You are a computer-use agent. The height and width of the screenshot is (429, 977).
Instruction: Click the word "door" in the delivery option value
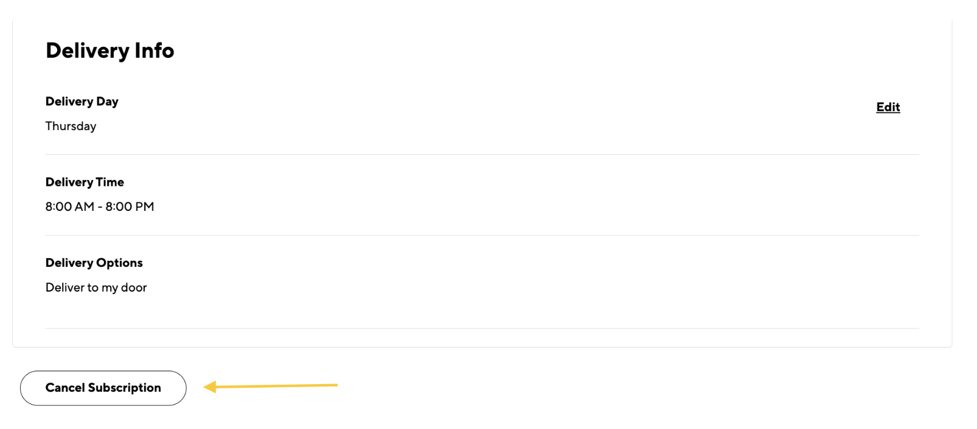pos(134,287)
